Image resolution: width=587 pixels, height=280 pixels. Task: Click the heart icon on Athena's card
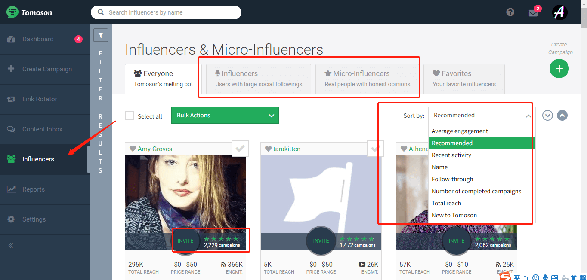coord(404,149)
